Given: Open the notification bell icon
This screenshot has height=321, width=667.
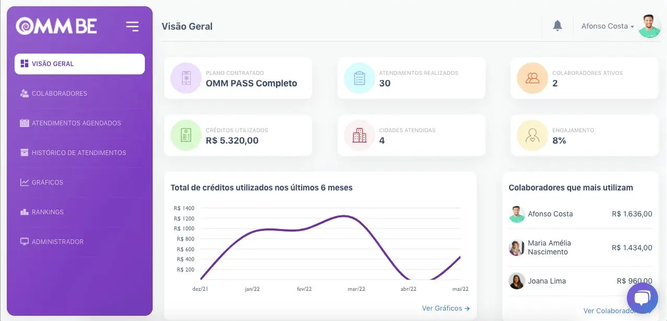Looking at the screenshot, I should [557, 25].
